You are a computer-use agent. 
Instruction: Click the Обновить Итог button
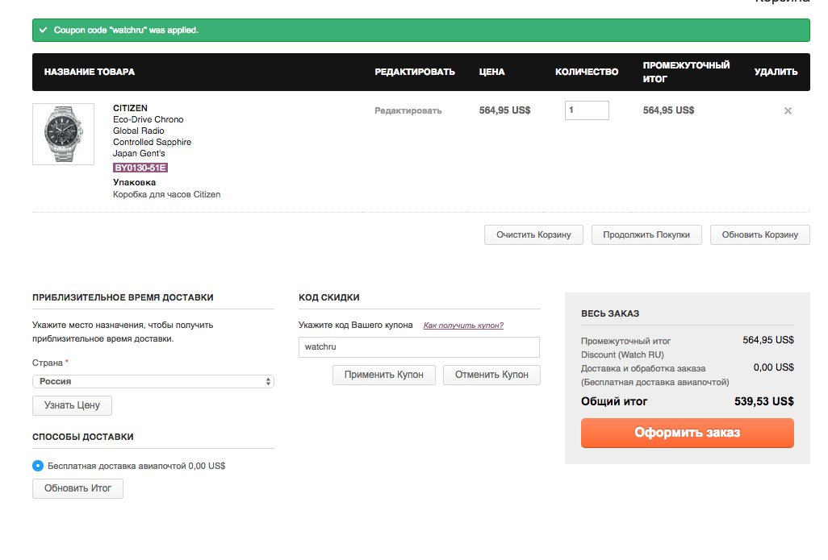coord(77,488)
